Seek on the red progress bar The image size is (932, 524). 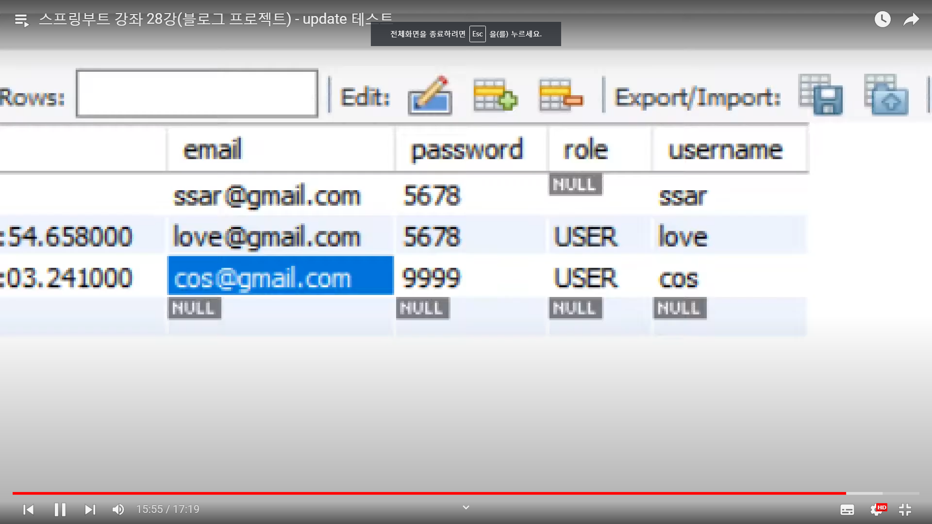pos(427,493)
